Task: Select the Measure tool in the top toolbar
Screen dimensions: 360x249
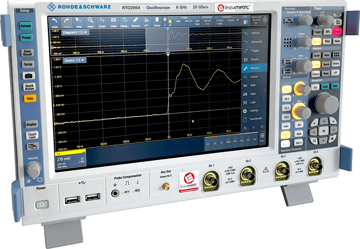Action: pos(136,22)
